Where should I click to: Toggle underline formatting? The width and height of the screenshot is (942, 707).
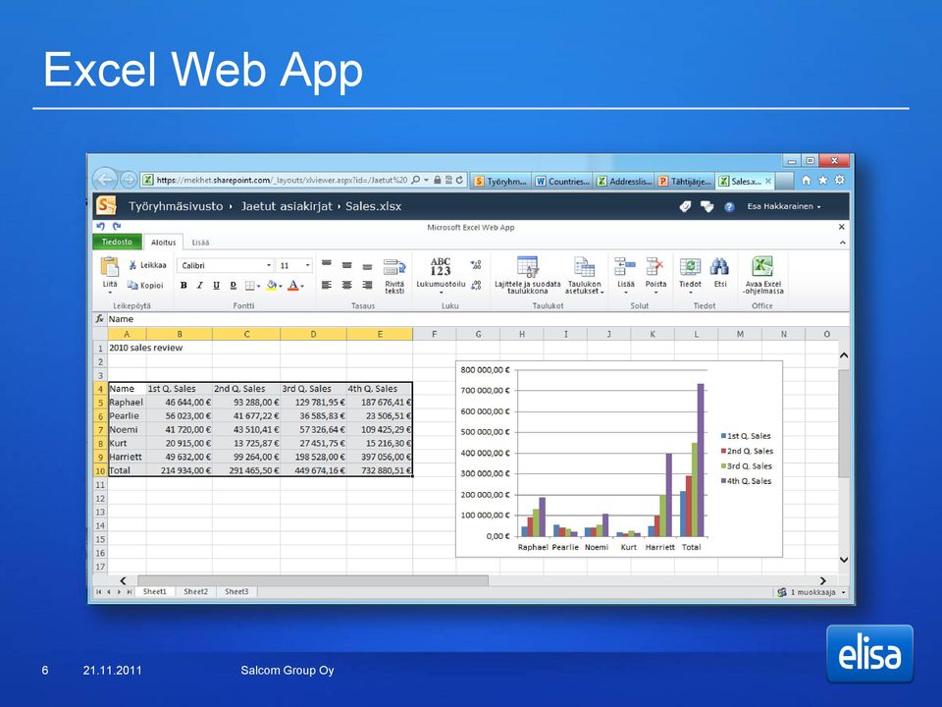[x=216, y=286]
